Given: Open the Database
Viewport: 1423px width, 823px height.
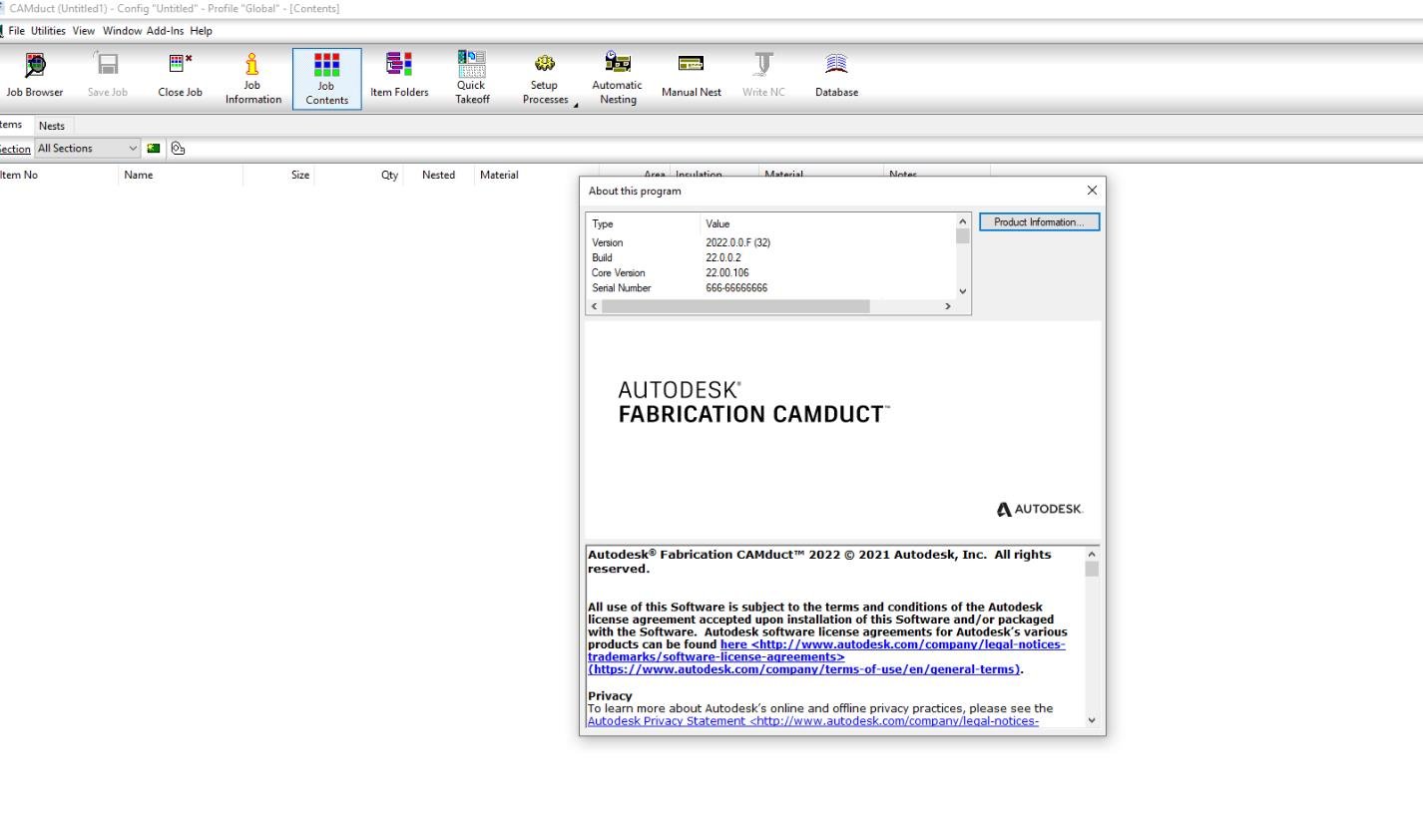Looking at the screenshot, I should pyautogui.click(x=836, y=77).
